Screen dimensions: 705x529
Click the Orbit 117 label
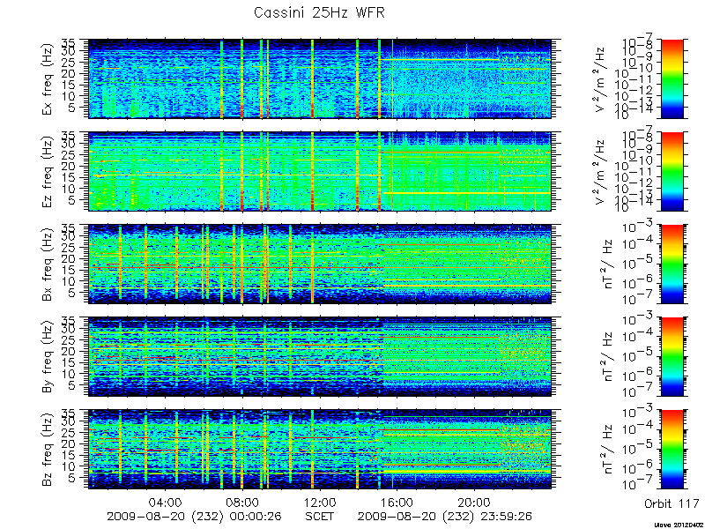click(x=672, y=503)
